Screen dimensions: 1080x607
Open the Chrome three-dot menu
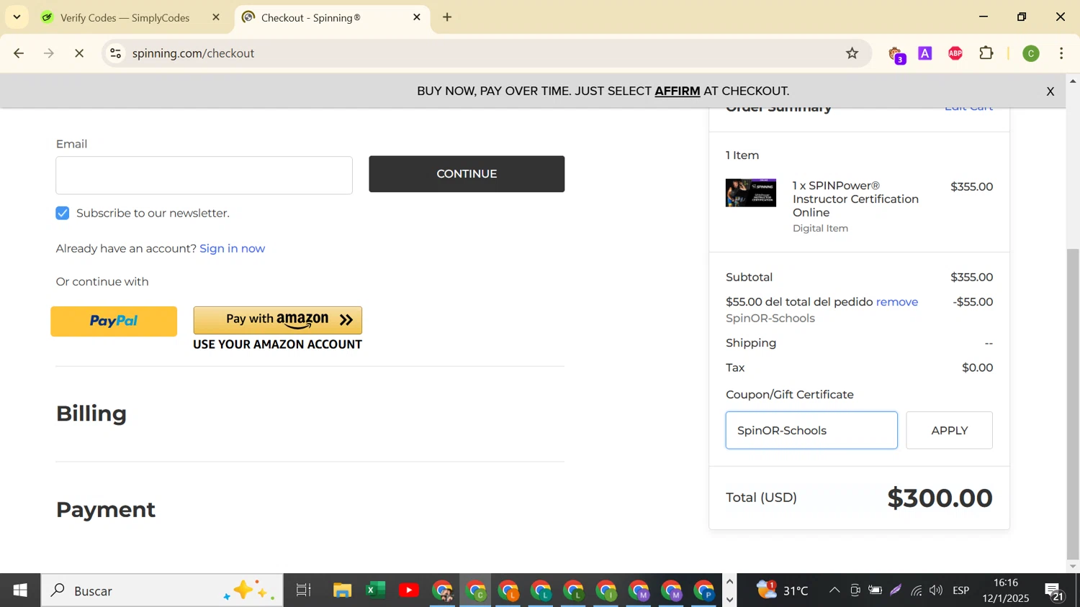(1061, 53)
